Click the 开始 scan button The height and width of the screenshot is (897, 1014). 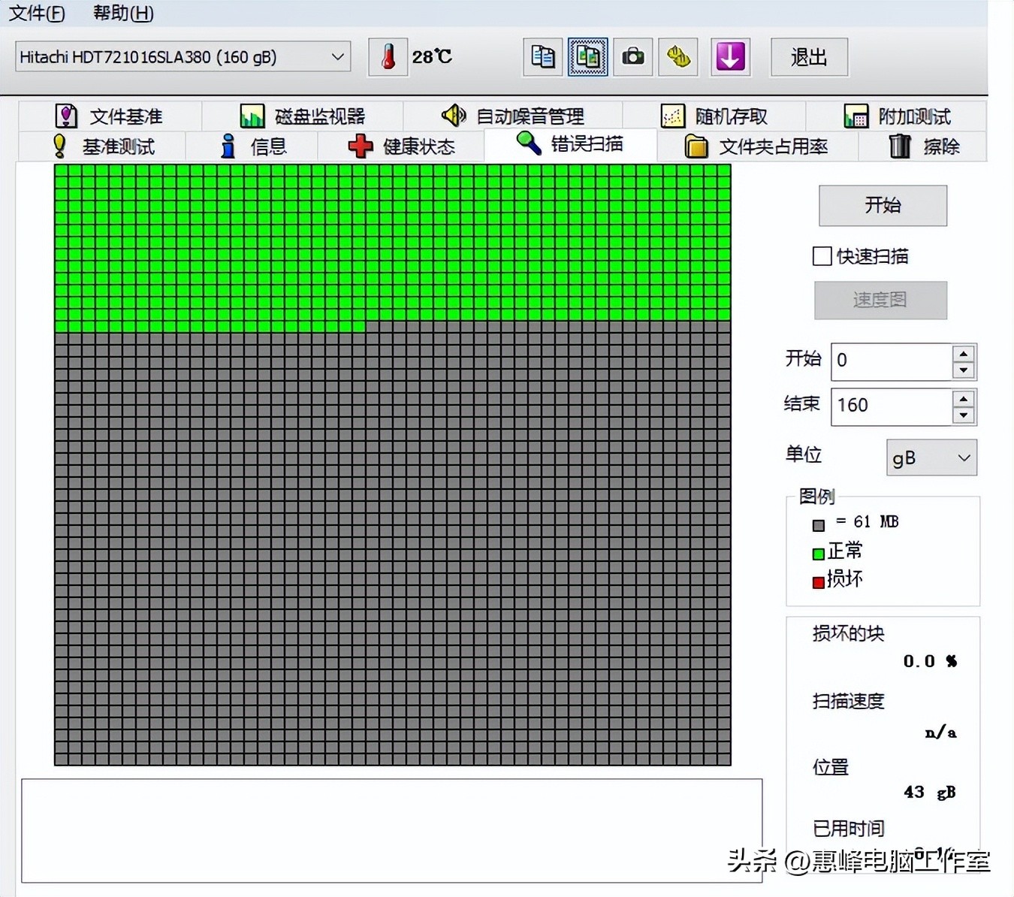[883, 205]
